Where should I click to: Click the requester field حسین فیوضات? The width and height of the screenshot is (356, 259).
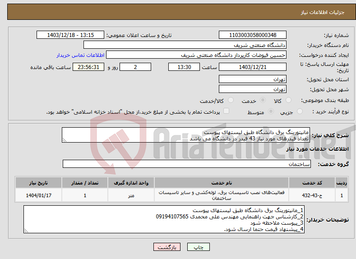click(196, 55)
